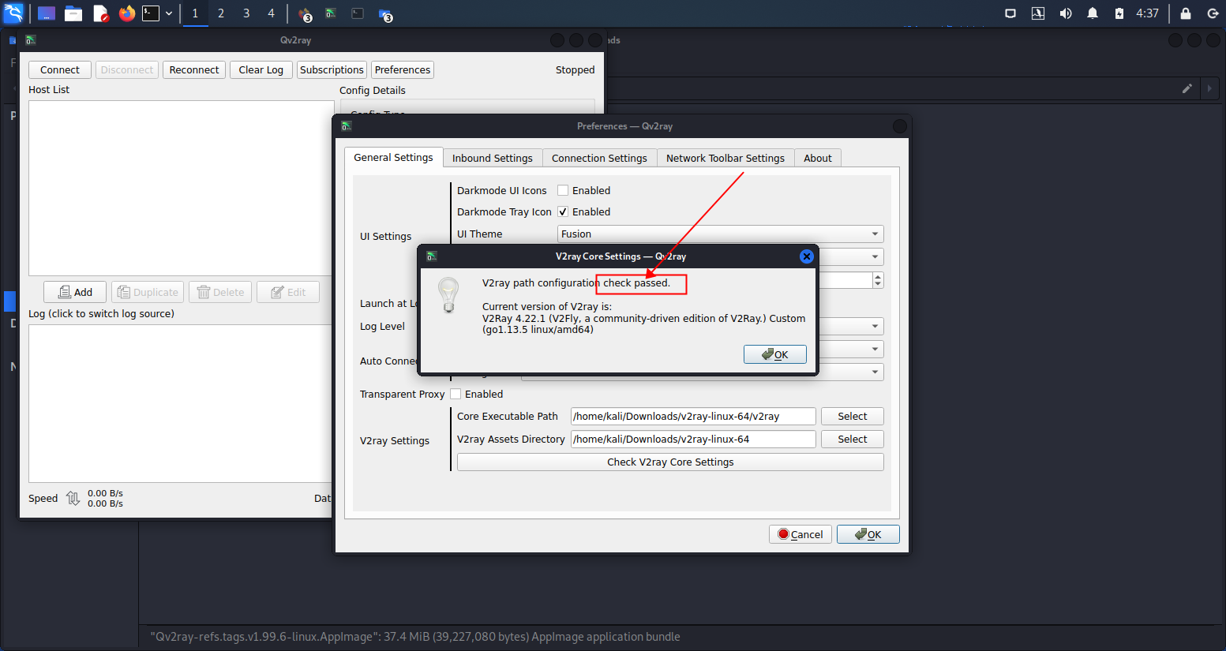Open the grouped Firefox windows taskbar button

tap(306, 13)
